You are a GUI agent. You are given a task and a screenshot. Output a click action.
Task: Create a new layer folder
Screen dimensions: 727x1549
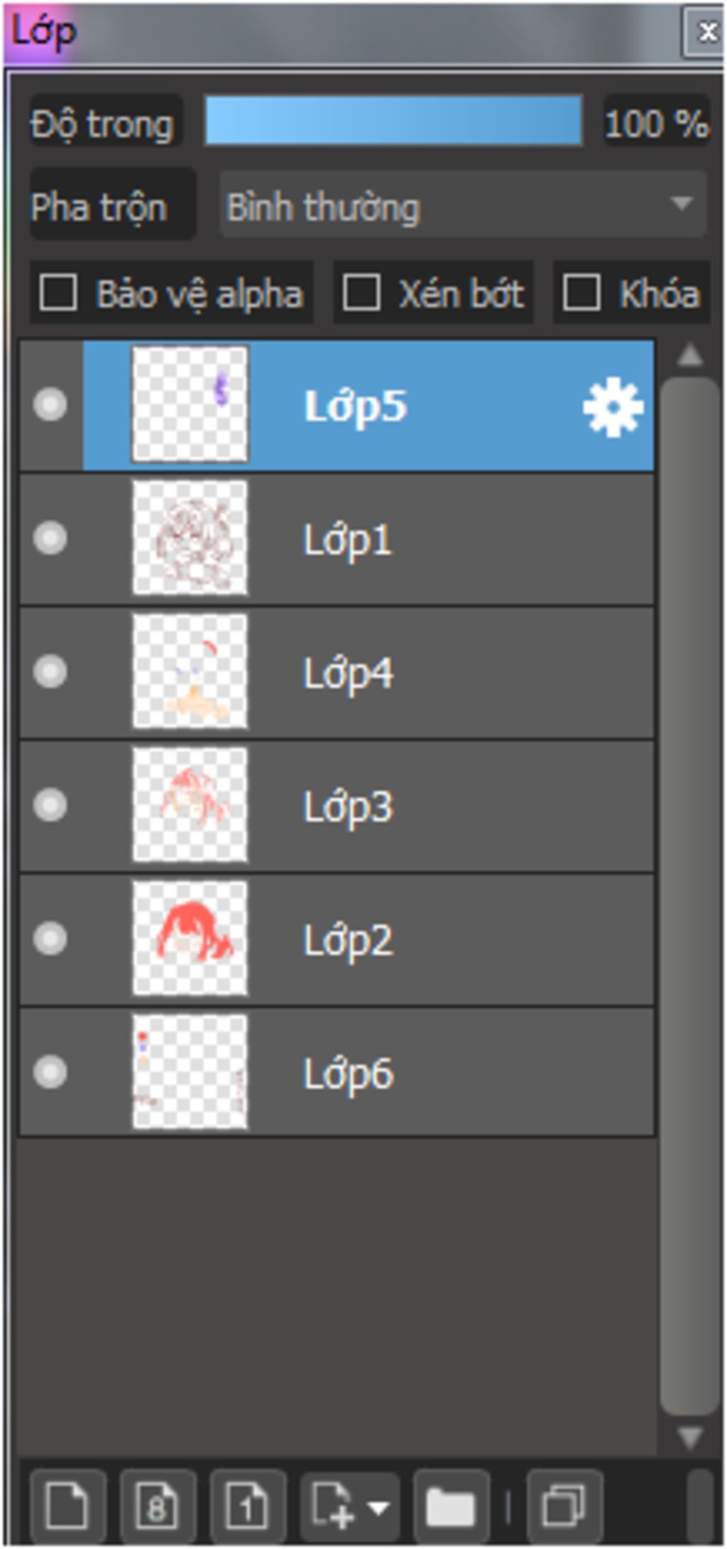point(450,1505)
